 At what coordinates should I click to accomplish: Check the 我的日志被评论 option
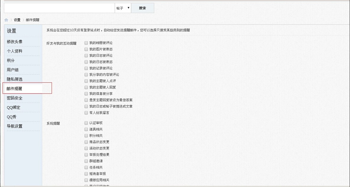click(86, 55)
